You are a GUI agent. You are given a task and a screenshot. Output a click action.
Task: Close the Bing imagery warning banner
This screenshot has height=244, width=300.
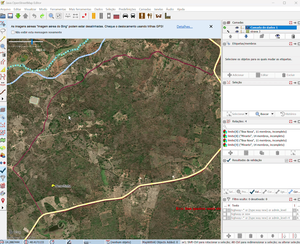pos(211,26)
